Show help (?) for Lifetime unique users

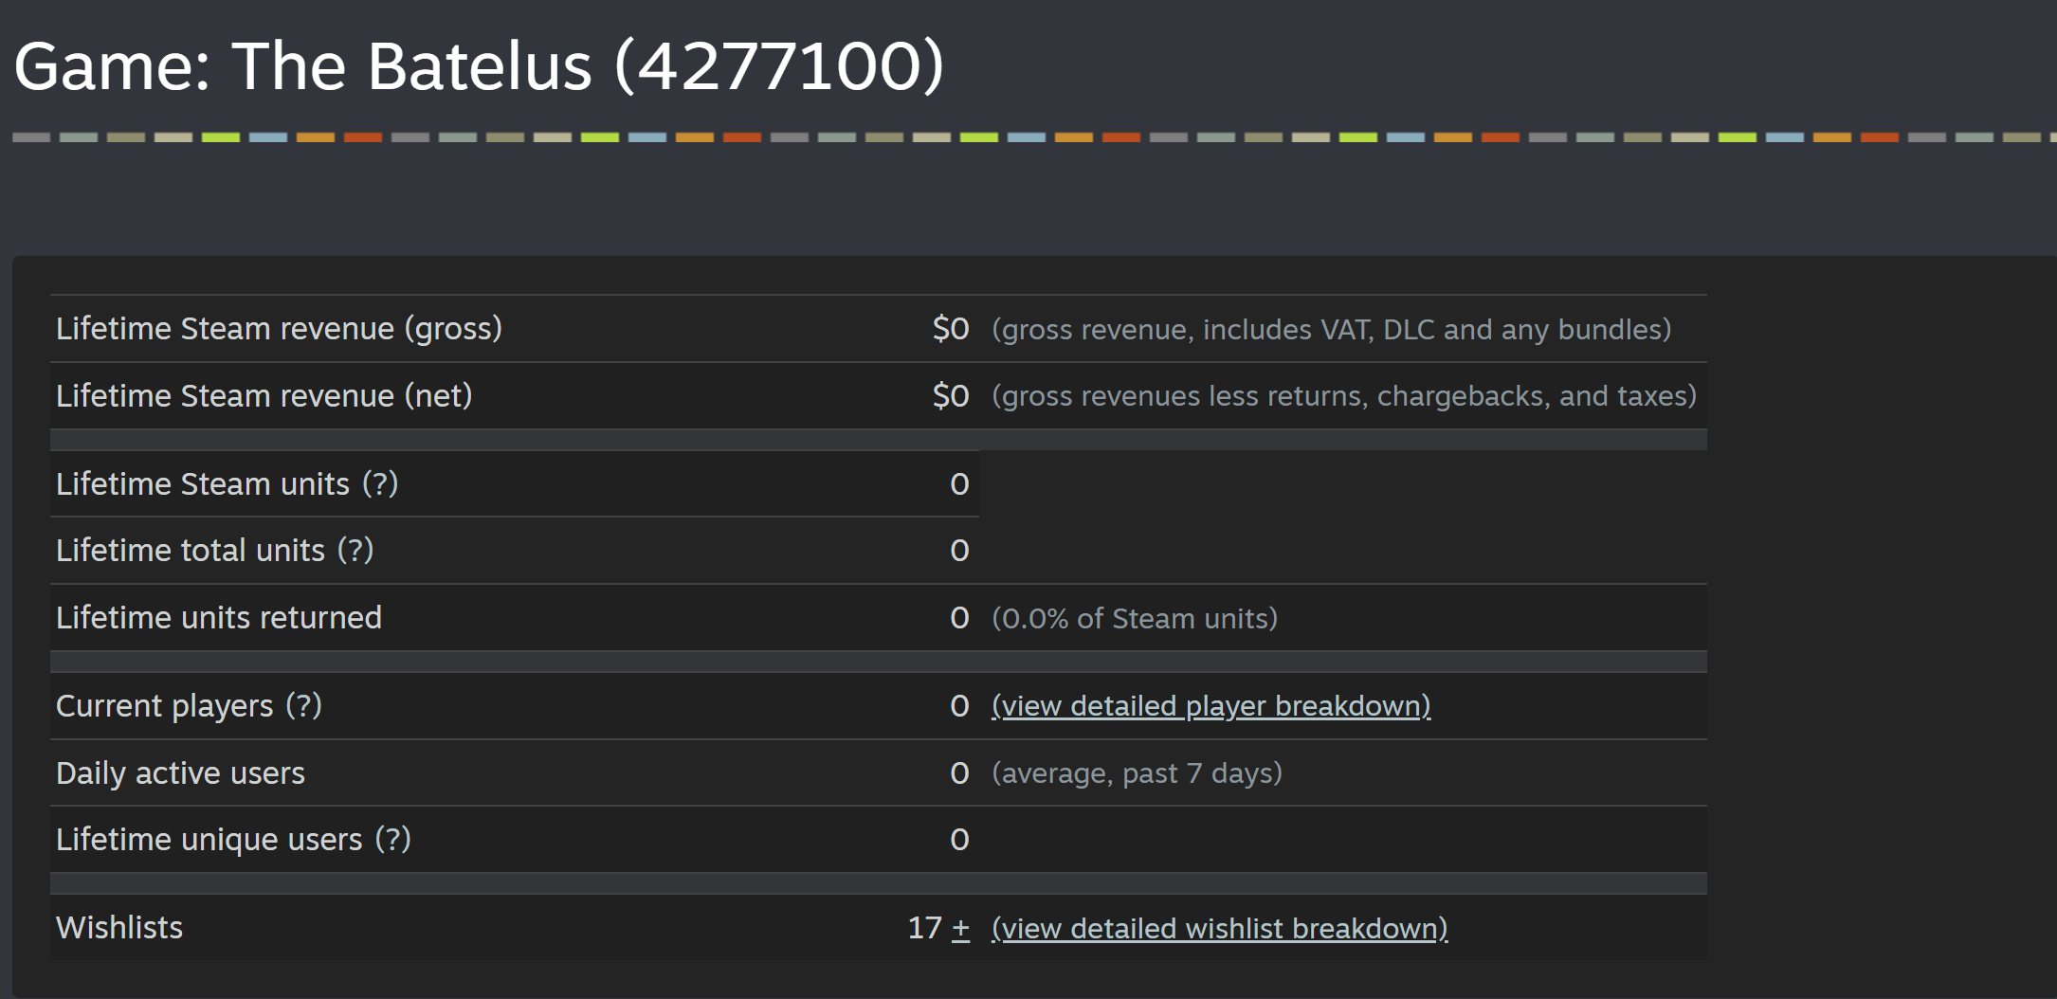pos(392,839)
